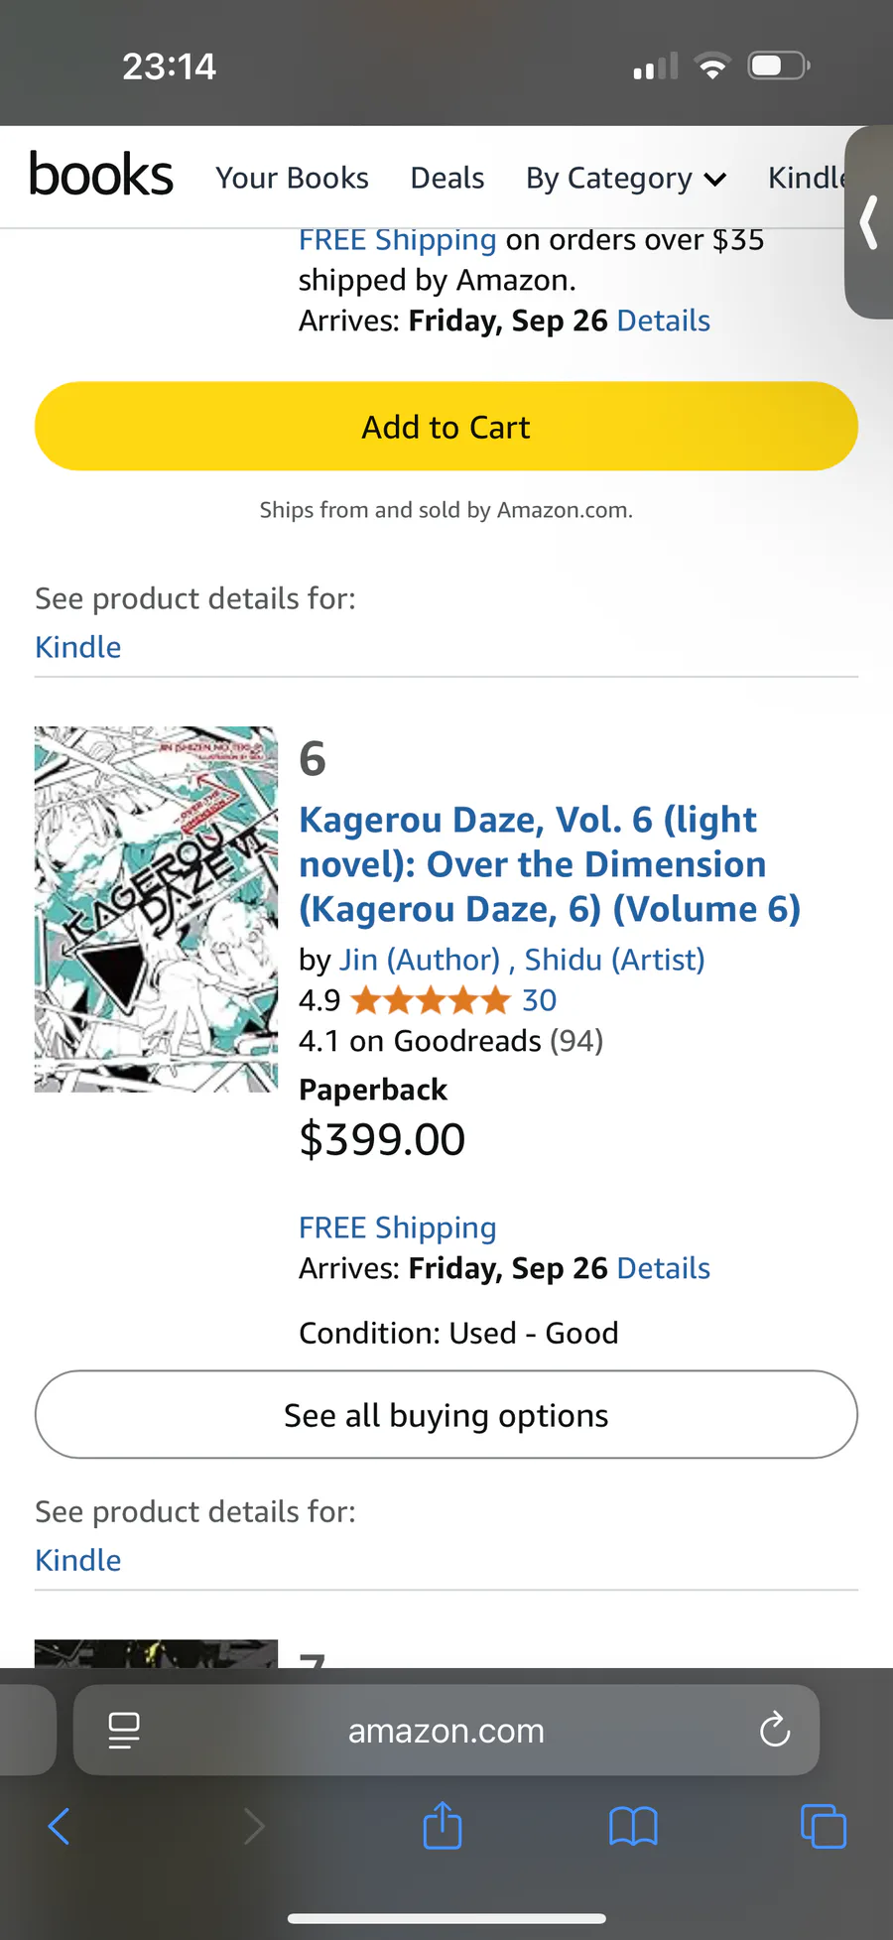Open the Your Books tab

coord(292,179)
